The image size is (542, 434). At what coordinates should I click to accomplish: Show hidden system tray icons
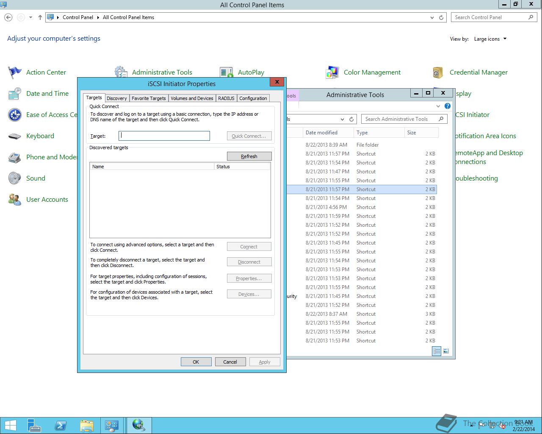[x=471, y=425]
